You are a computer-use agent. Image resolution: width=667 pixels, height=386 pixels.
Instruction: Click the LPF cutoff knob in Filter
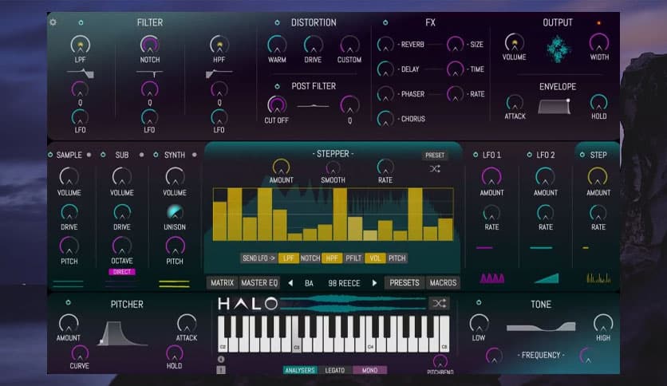[x=81, y=45]
